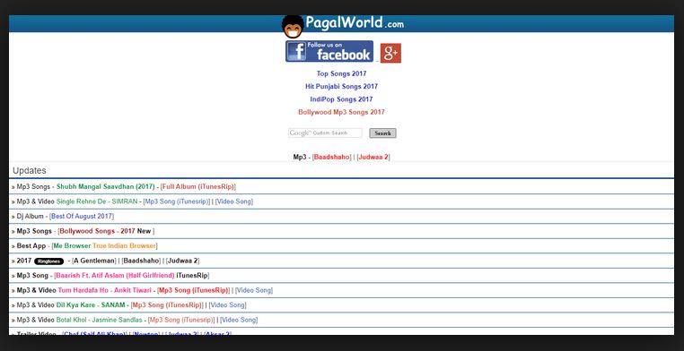The height and width of the screenshot is (351, 684).
Task: Open Mp3 Song (iTunesRip) for Dil Kya Kare
Action: click(x=167, y=305)
